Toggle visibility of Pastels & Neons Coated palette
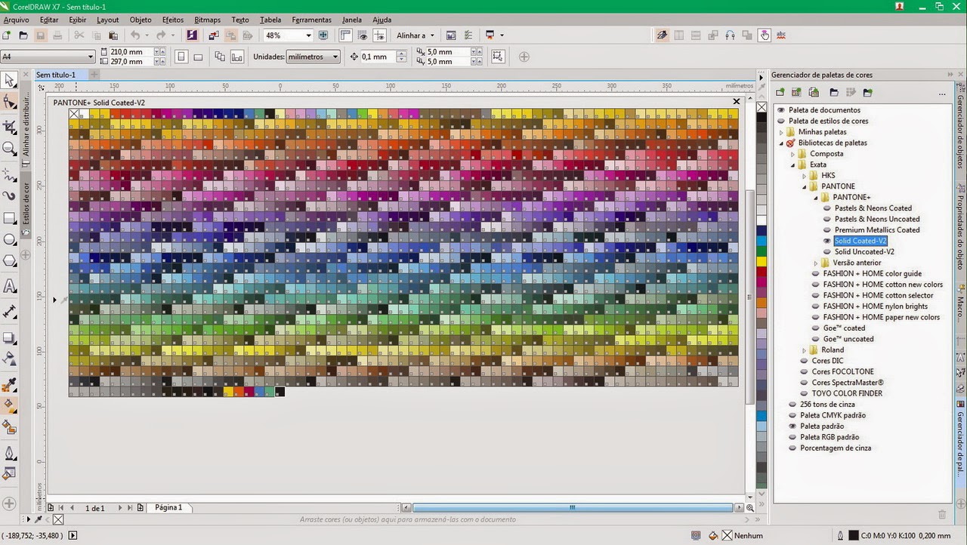Screen dimensions: 967x545 point(826,208)
